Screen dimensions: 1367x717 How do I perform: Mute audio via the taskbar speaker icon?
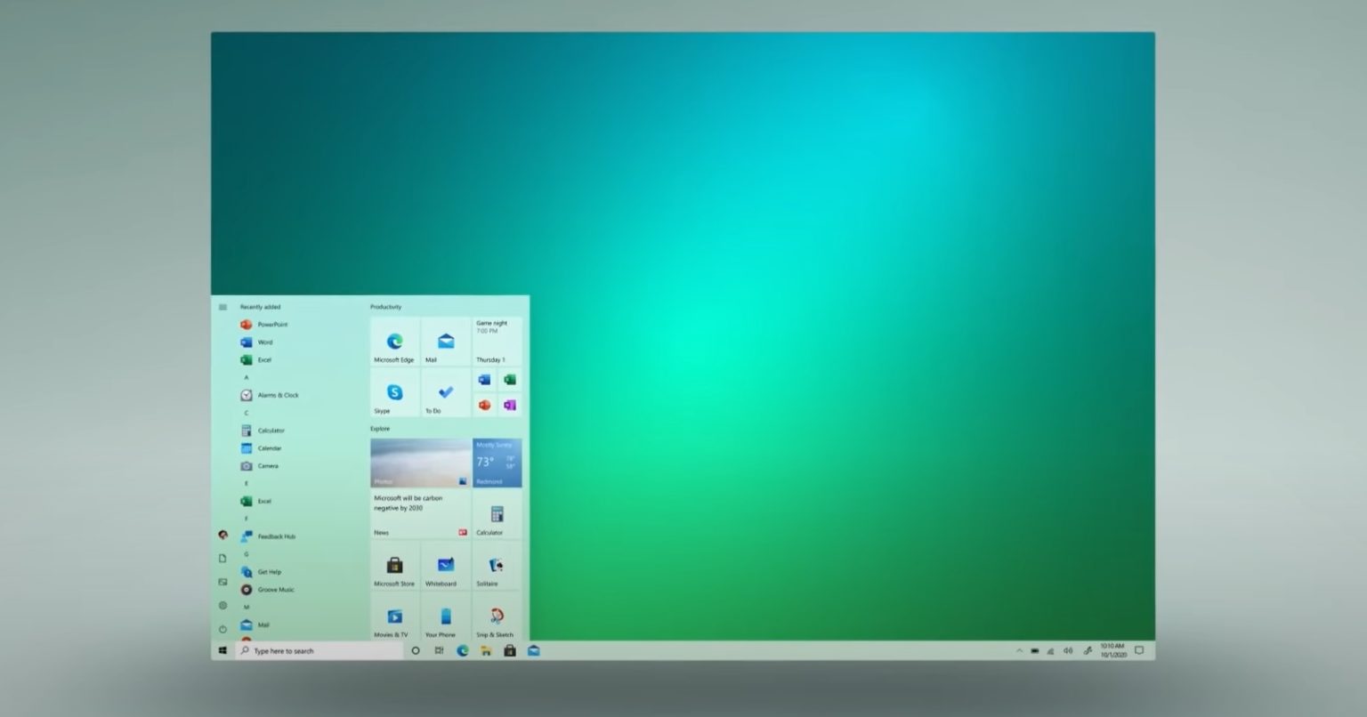coord(1067,650)
